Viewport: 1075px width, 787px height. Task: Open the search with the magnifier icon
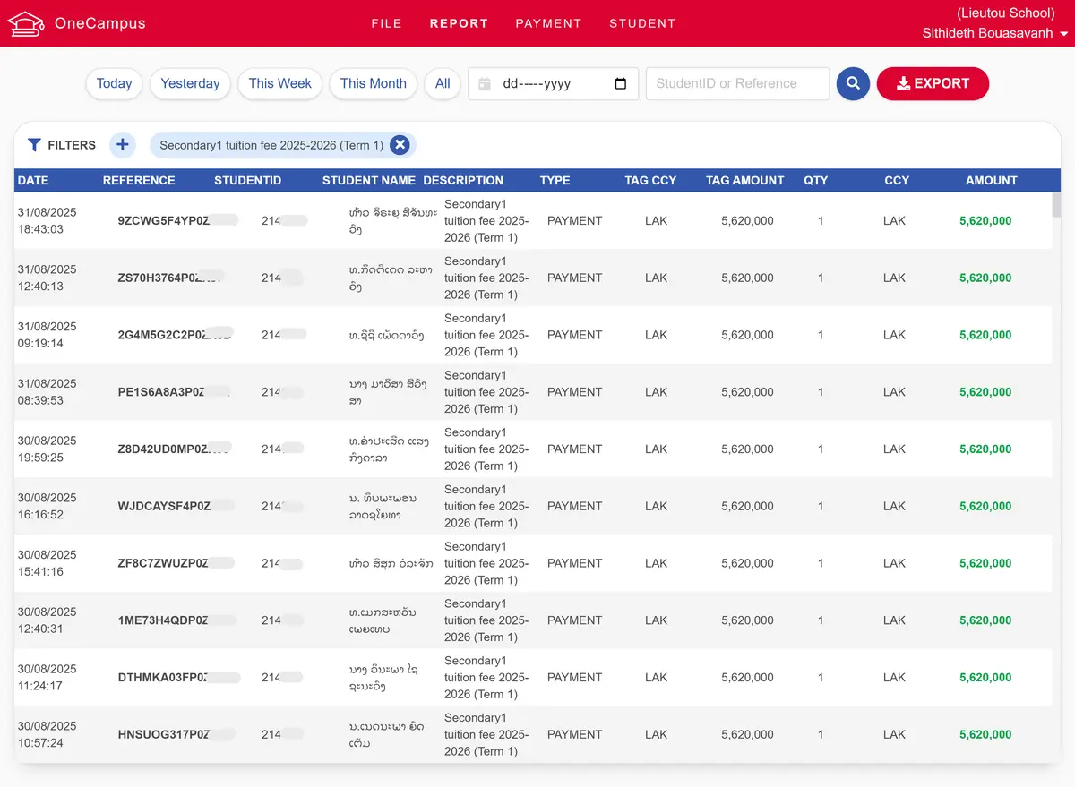852,83
